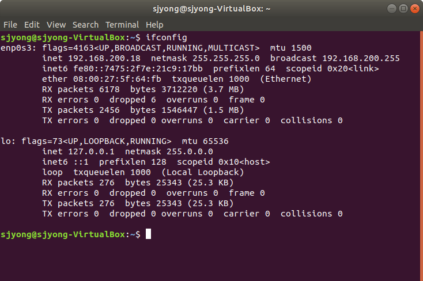Click the (1.5 MB) size text
This screenshot has height=281, width=423.
224,110
